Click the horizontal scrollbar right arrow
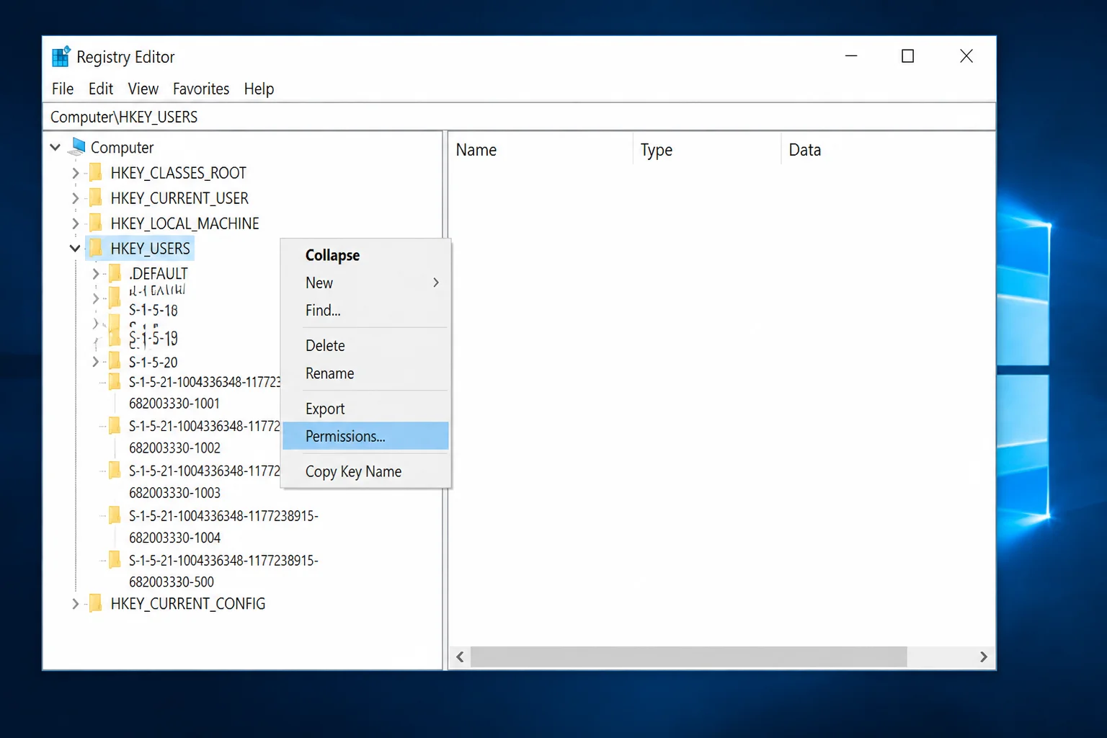Image resolution: width=1107 pixels, height=738 pixels. [x=984, y=657]
